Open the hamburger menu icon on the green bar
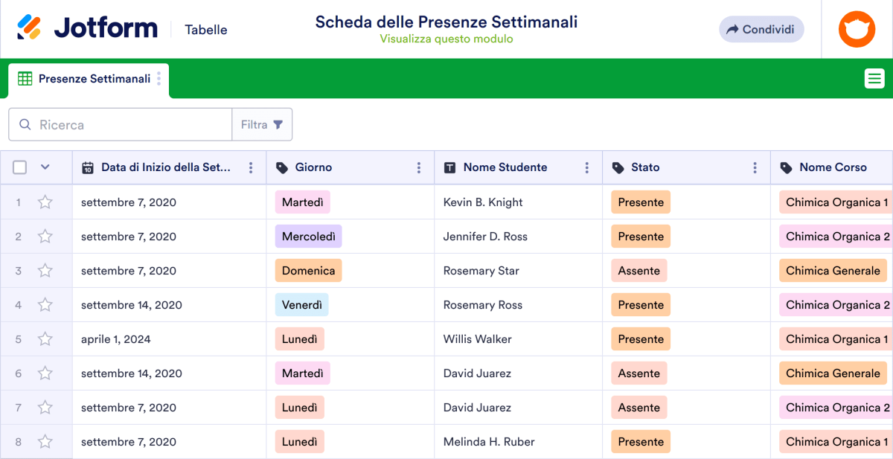 pyautogui.click(x=874, y=78)
